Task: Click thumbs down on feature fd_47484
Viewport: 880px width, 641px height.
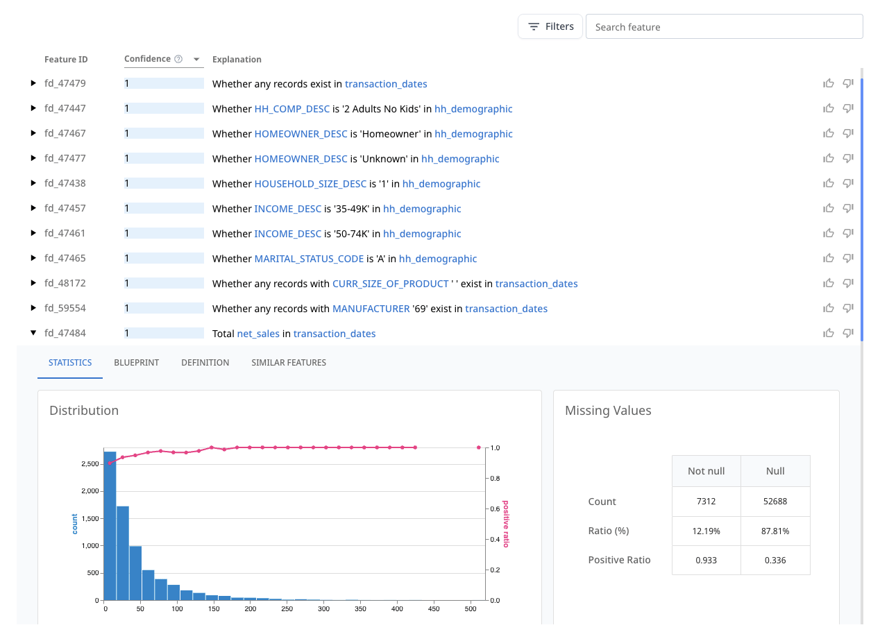Action: (848, 333)
